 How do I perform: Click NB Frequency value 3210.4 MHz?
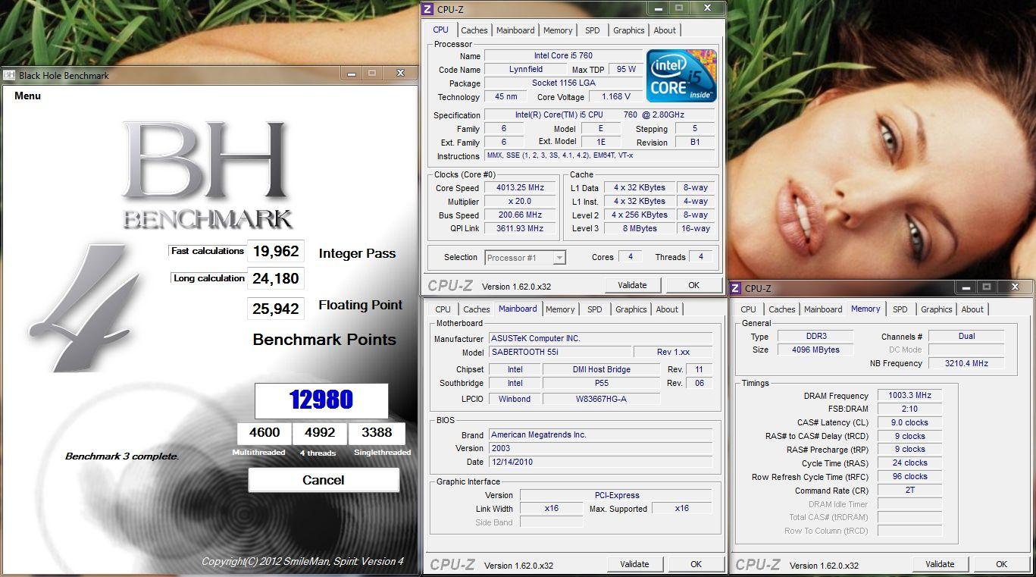coord(966,363)
